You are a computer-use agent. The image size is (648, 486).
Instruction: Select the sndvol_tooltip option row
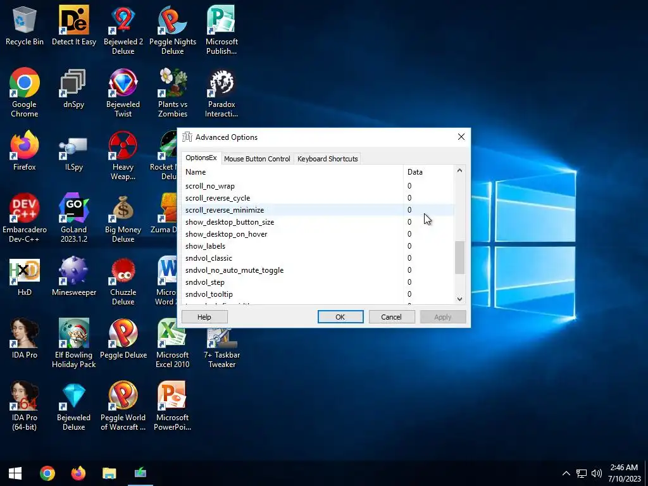pos(318,294)
